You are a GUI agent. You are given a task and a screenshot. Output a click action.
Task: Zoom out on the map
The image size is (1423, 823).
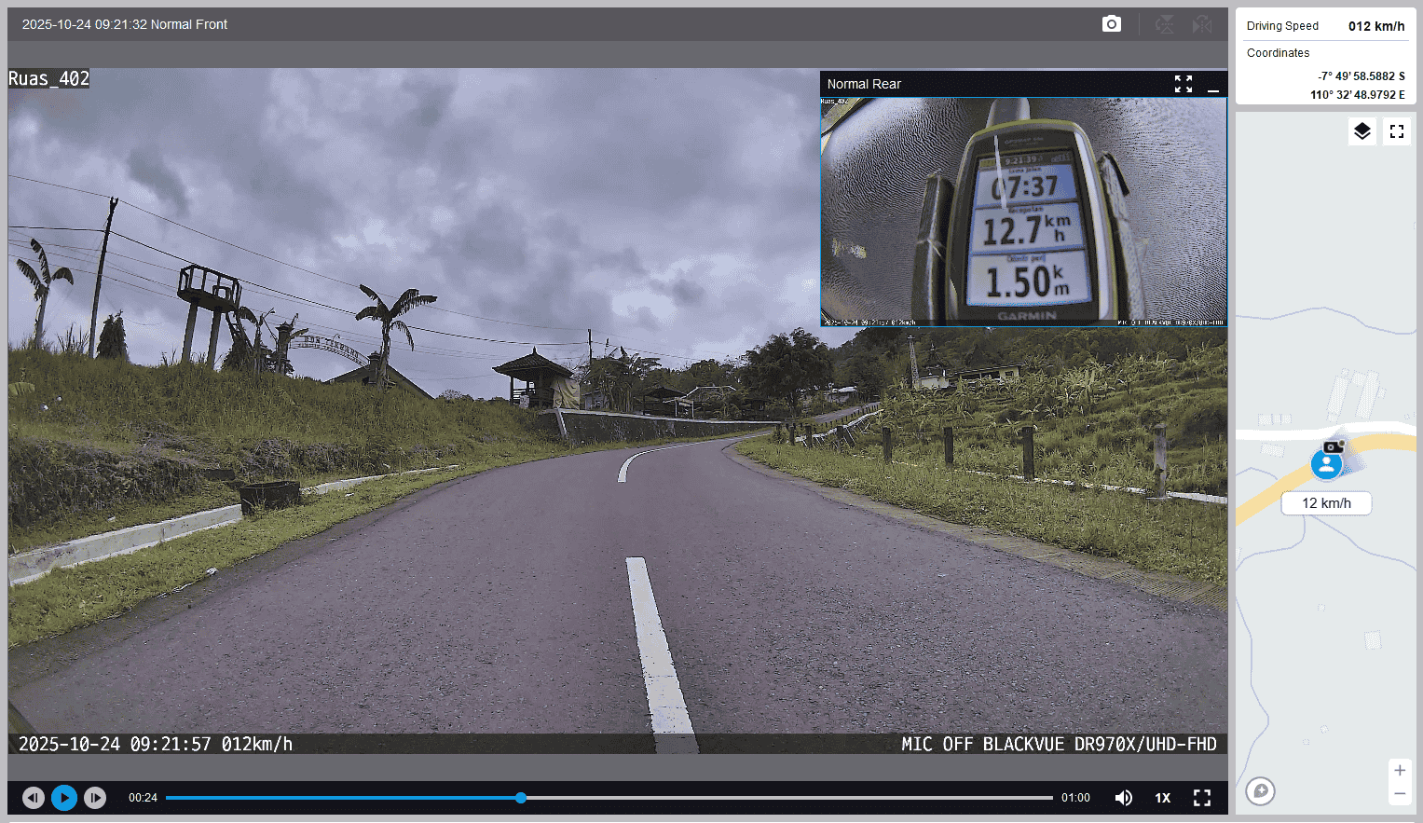point(1399,794)
